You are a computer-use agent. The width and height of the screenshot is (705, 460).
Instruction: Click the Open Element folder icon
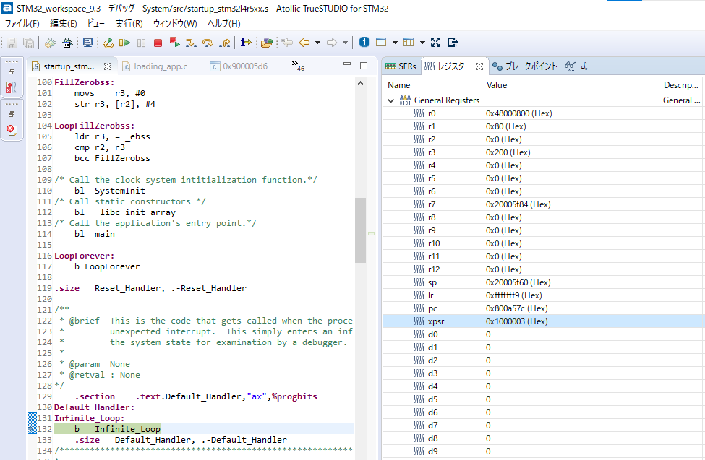point(267,43)
